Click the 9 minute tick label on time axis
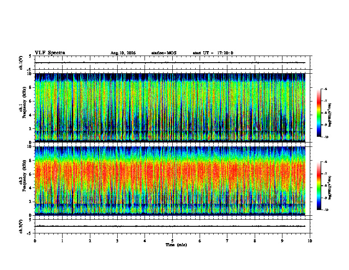 tap(282, 241)
